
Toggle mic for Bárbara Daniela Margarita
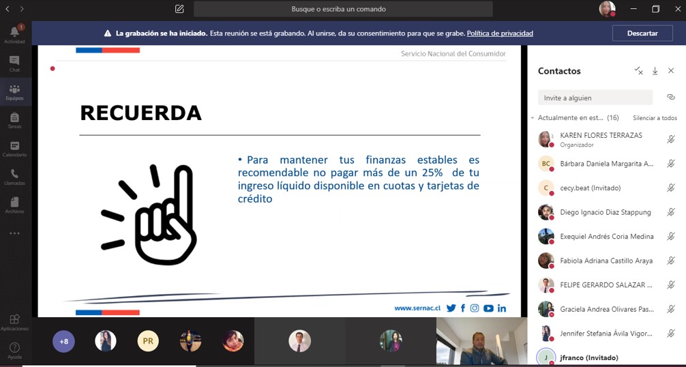tap(671, 164)
